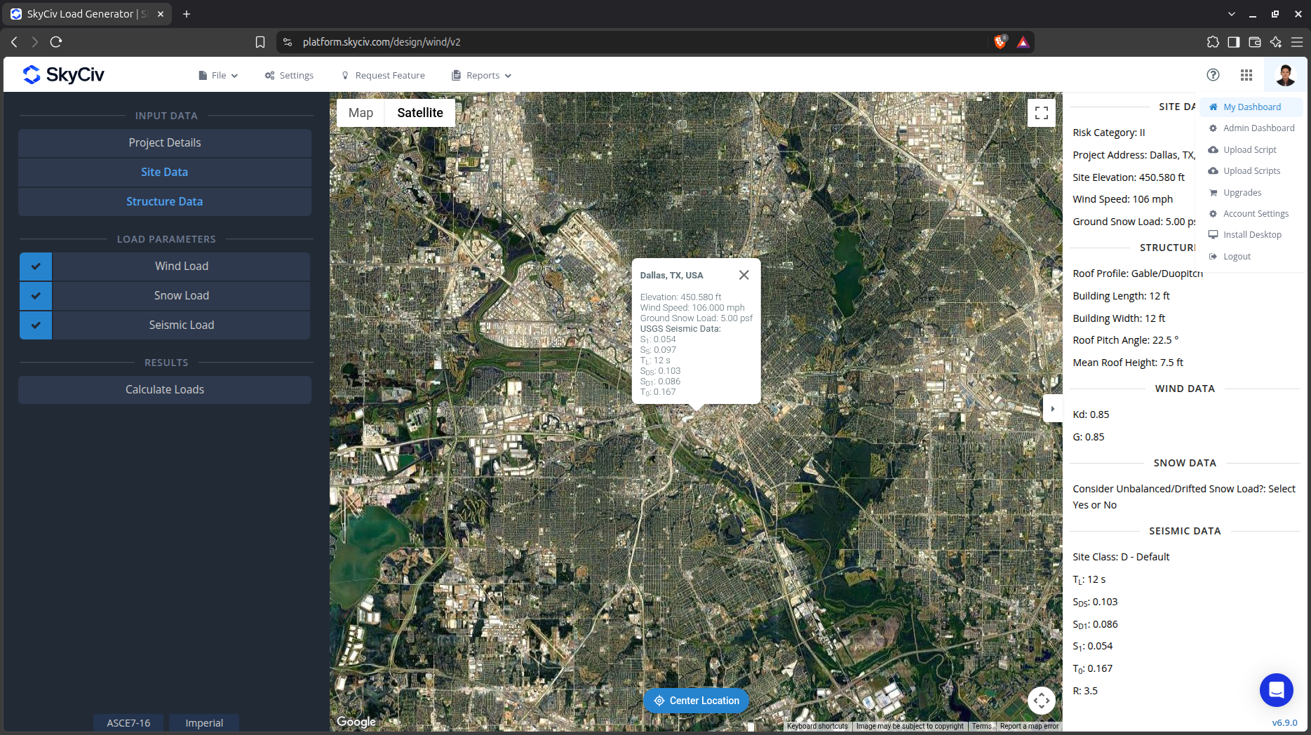Screen dimensions: 1311x735
Task: Open the Settings menu item
Action: tap(289, 76)
